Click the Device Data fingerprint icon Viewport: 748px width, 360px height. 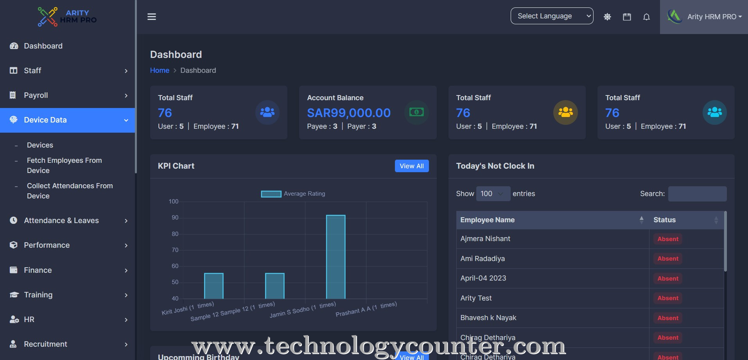pos(14,120)
